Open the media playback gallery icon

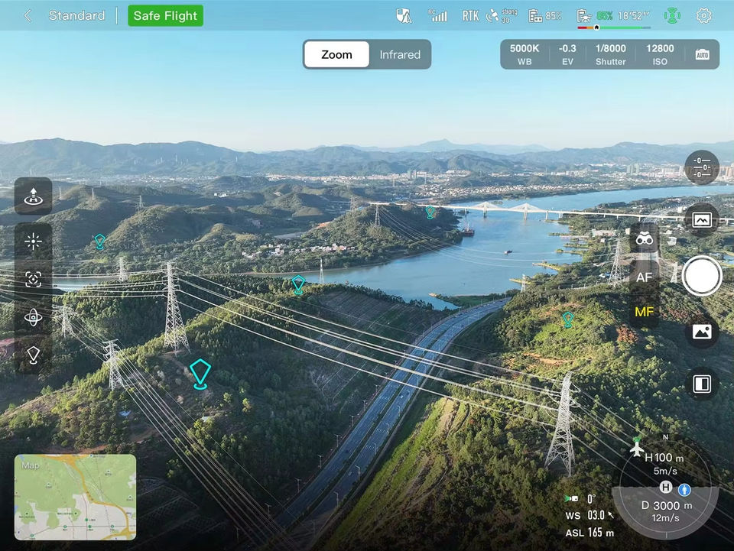point(701,332)
